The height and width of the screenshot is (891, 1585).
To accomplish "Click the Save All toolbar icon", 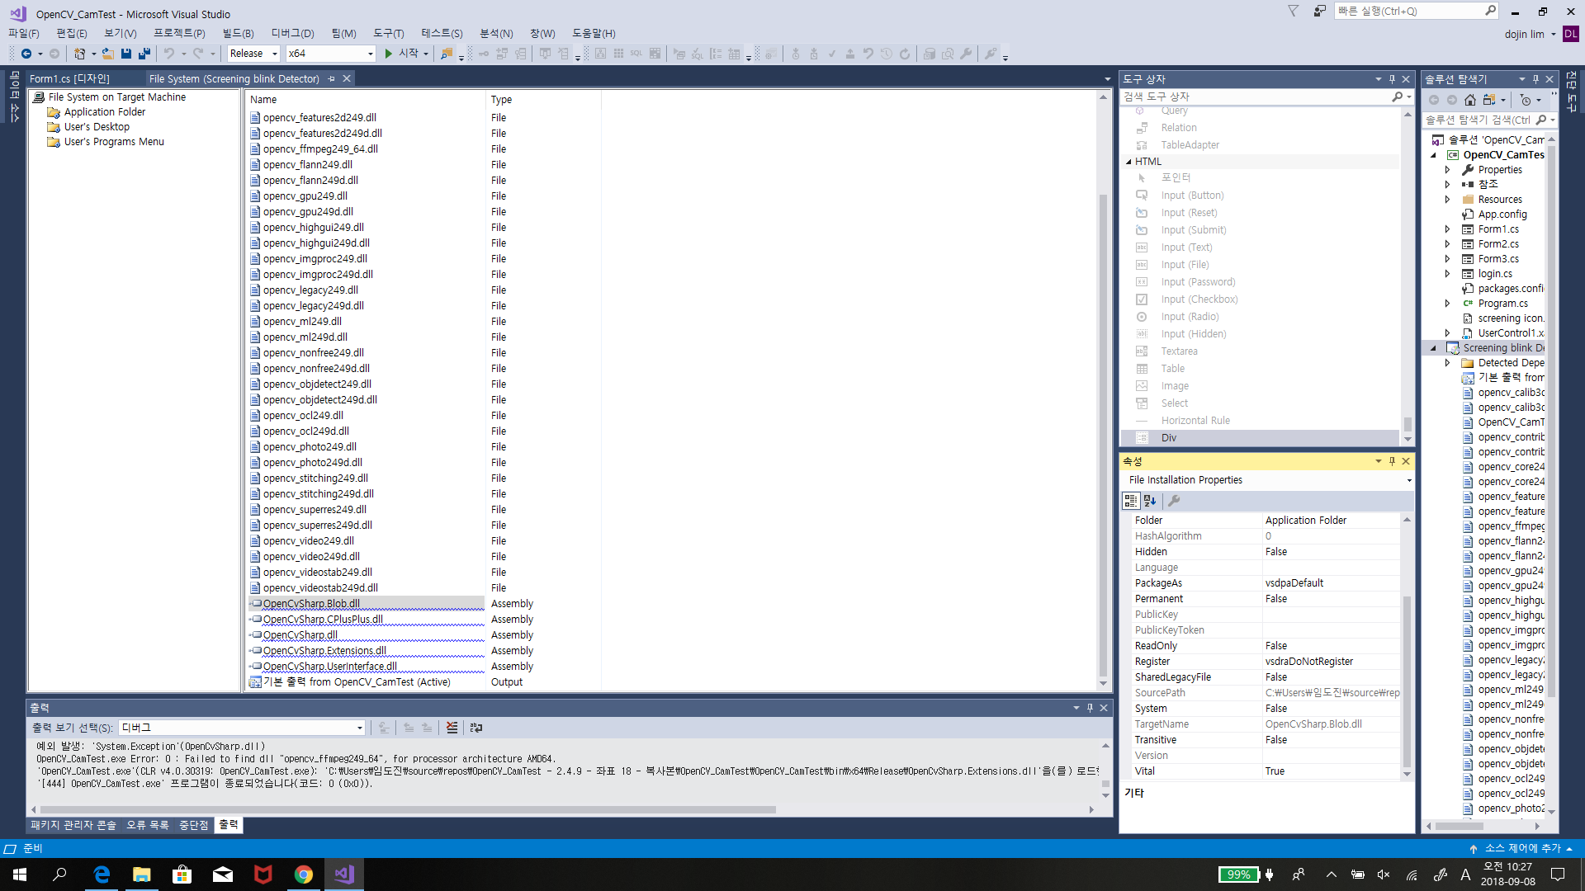I will click(144, 54).
